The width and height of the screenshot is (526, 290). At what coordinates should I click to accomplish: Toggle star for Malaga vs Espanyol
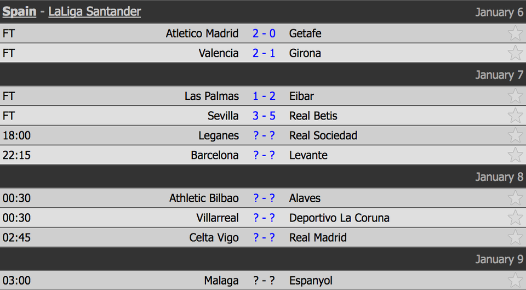pos(515,280)
